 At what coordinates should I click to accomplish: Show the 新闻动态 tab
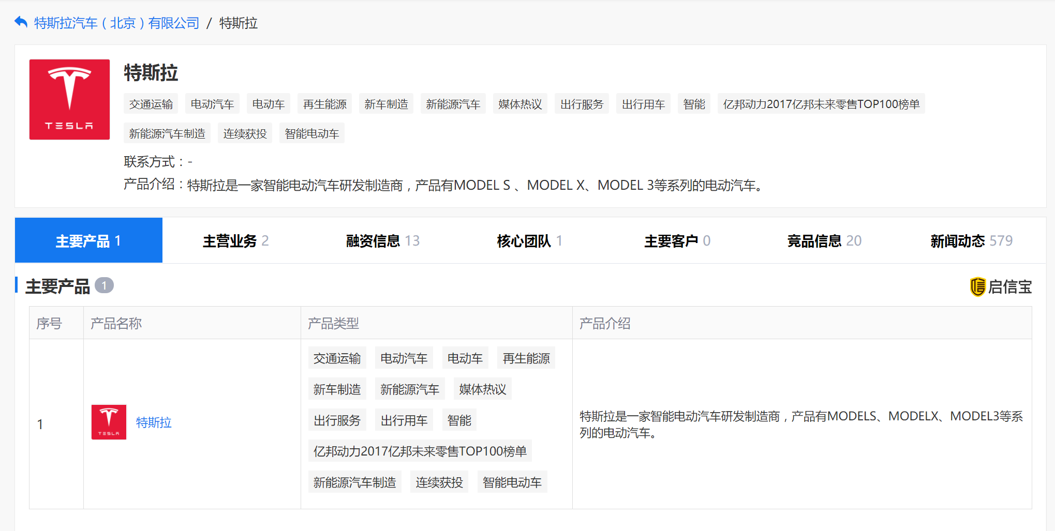coord(972,240)
